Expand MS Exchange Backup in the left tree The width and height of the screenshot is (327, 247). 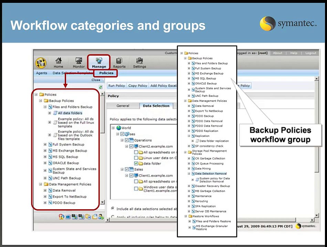coord(45,151)
